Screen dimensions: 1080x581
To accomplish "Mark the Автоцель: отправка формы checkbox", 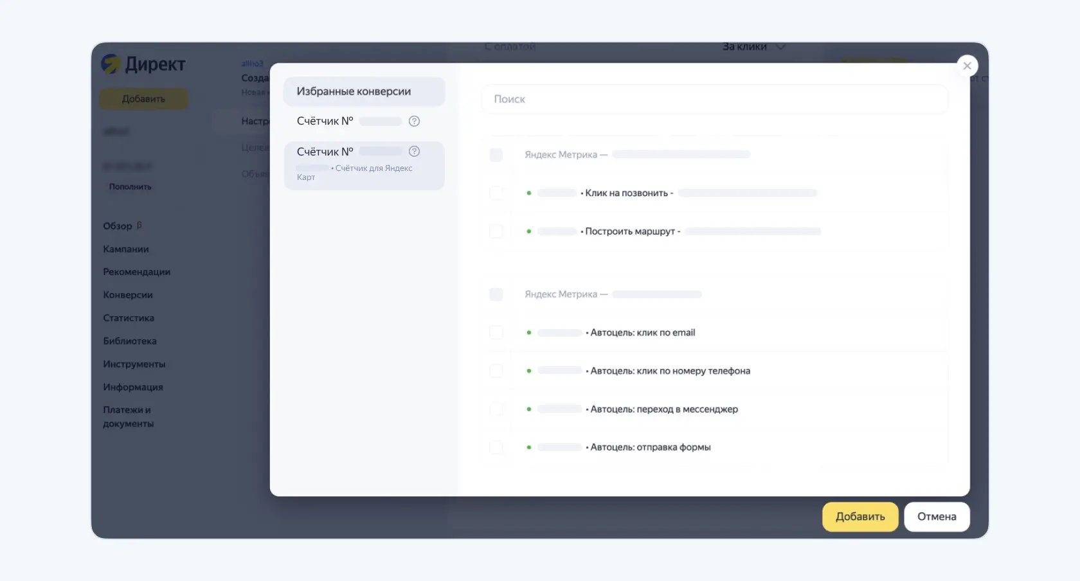I will 496,447.
